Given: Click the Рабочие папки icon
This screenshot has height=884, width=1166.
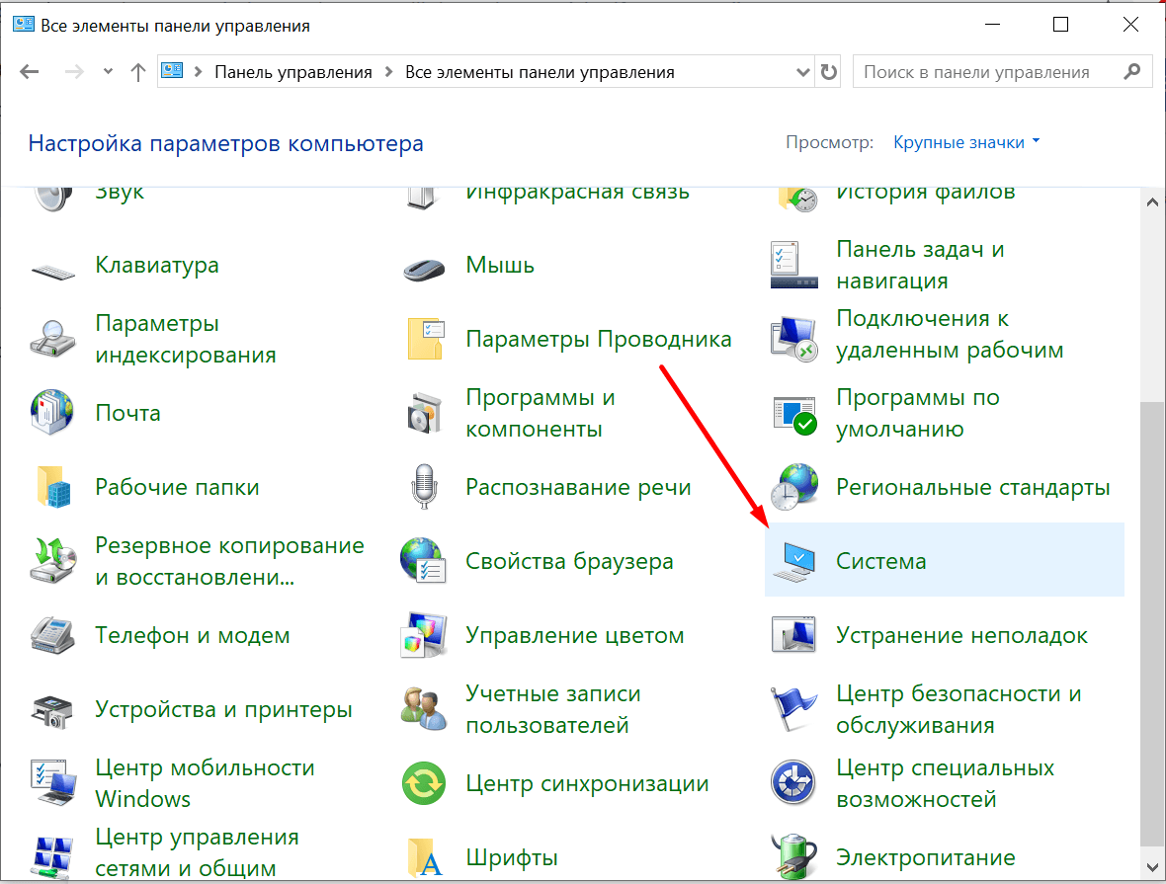Looking at the screenshot, I should pos(53,487).
